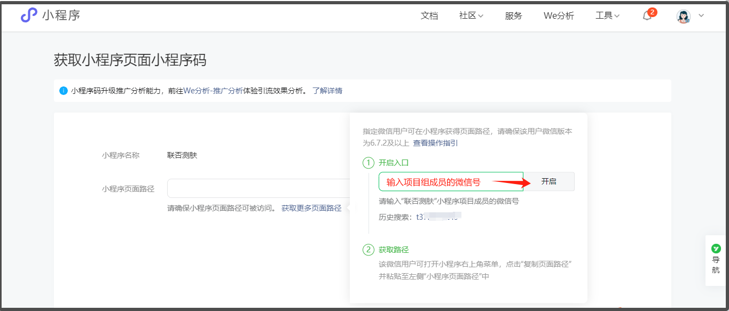Click the blue info icon in notice bar

pos(64,91)
